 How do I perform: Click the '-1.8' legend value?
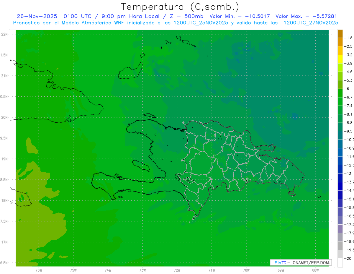[349, 38]
